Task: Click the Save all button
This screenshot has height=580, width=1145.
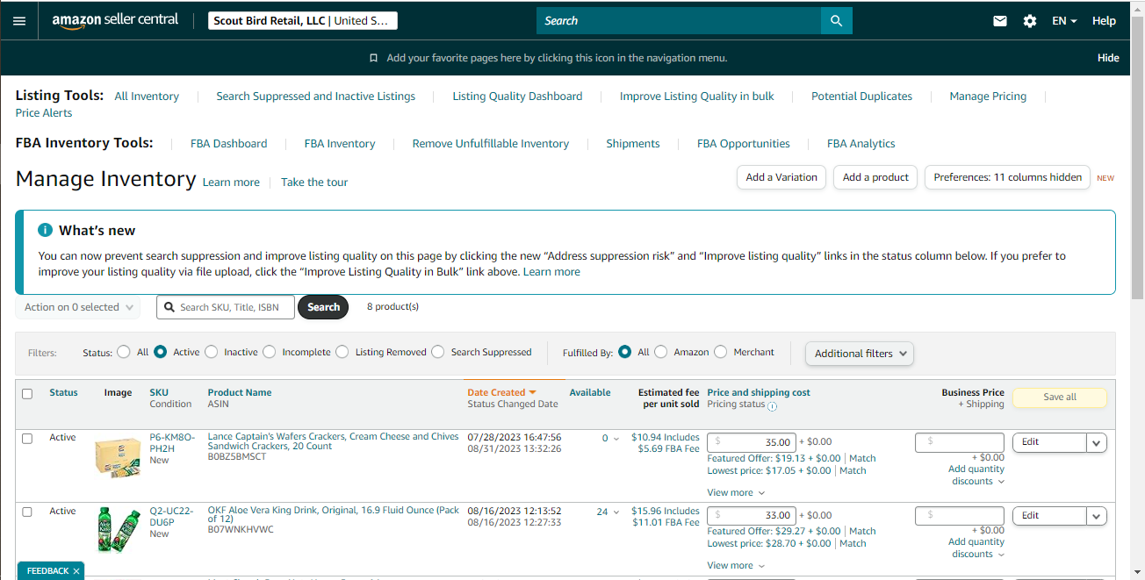Action: [x=1060, y=397]
